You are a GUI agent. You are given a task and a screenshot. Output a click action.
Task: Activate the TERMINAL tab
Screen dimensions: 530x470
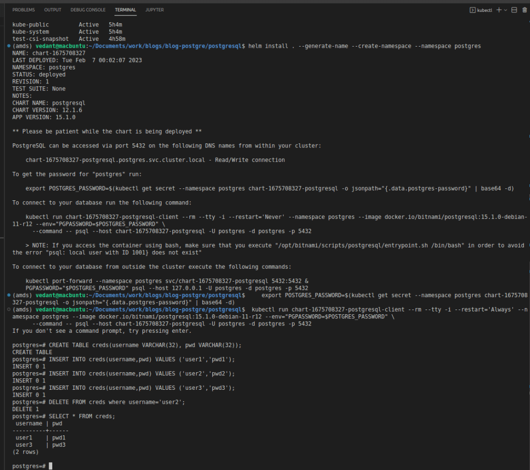(x=125, y=10)
